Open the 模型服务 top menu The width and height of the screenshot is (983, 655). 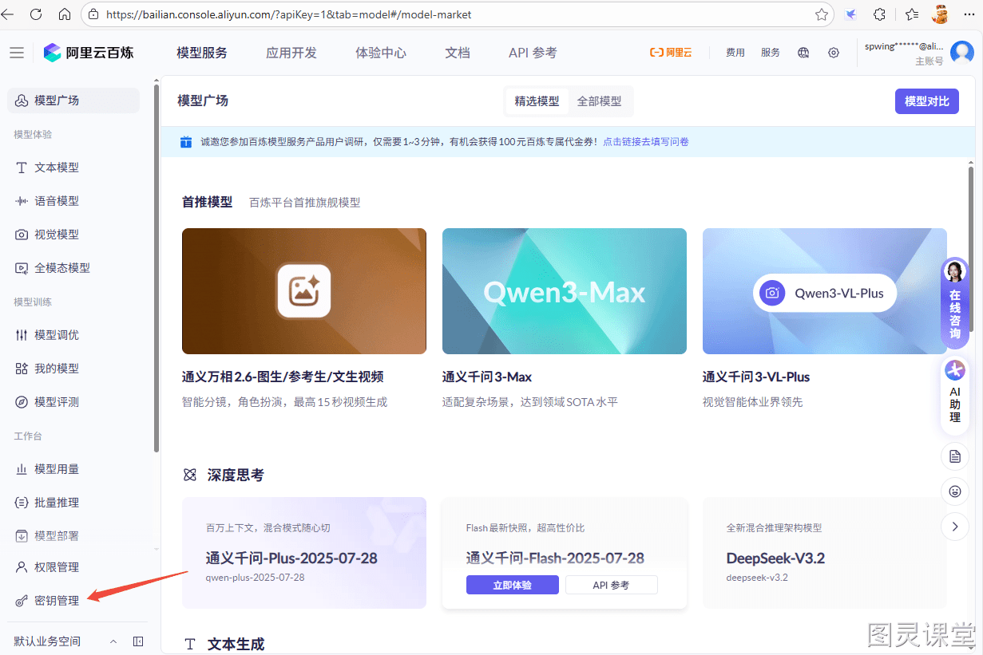tap(202, 53)
